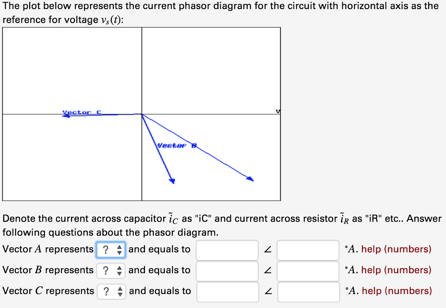Click the Vector C magnitude input field
446x308 pixels.
(x=227, y=291)
